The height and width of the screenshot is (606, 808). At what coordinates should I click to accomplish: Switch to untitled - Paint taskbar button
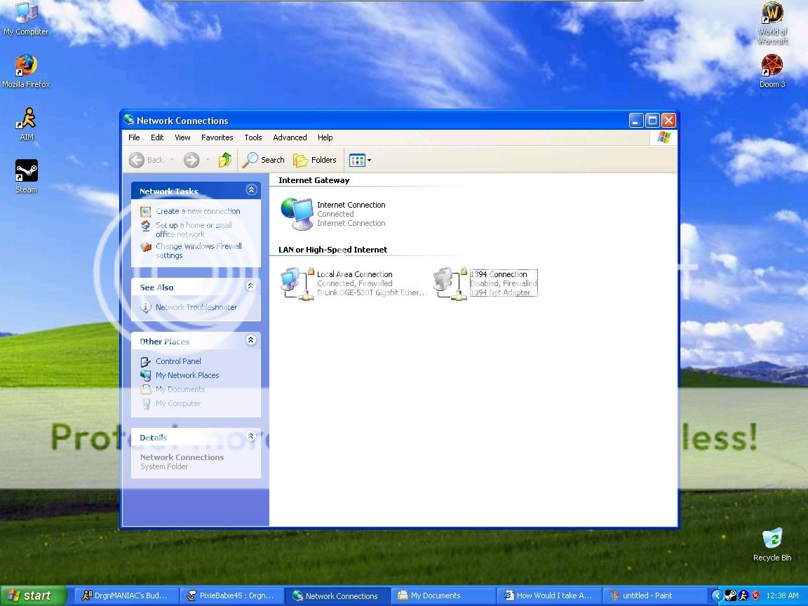[x=654, y=595]
